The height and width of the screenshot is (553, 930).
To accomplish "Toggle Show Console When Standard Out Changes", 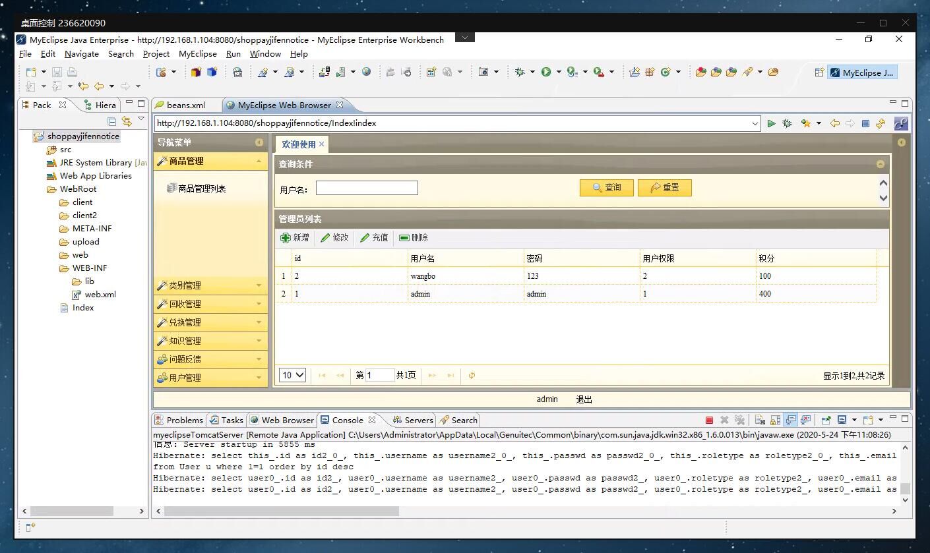I will tap(791, 420).
